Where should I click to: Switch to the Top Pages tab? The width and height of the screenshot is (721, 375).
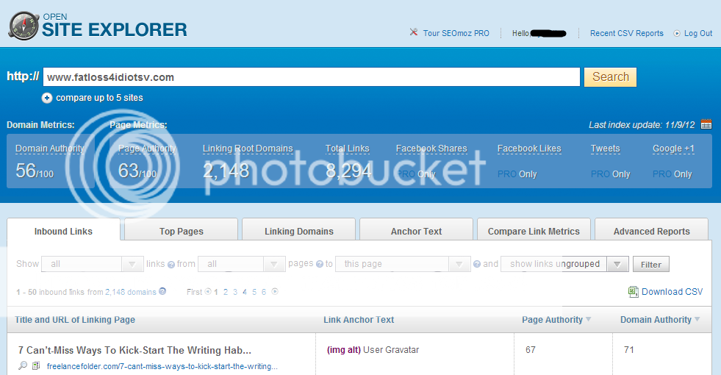(x=182, y=231)
